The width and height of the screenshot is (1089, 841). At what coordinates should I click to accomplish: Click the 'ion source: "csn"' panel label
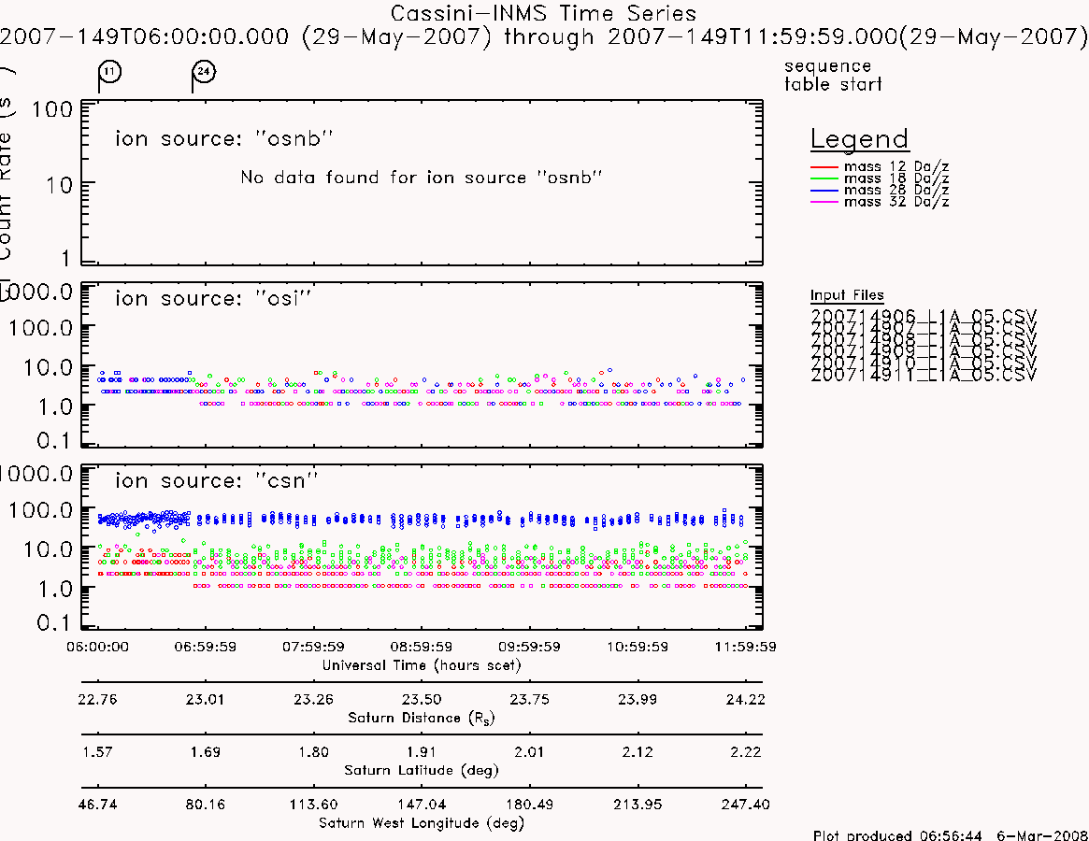click(216, 480)
